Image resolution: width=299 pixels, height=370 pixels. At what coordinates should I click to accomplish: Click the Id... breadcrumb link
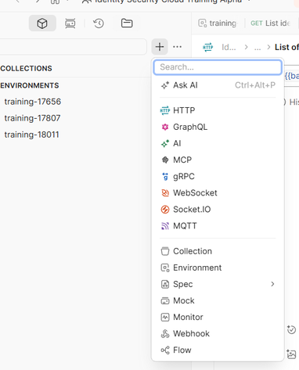[229, 47]
